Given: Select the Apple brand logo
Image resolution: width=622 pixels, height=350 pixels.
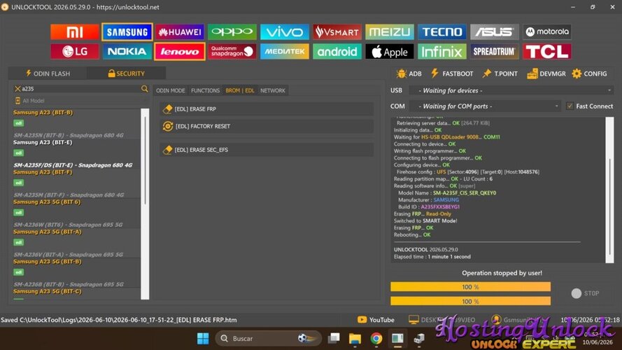Looking at the screenshot, I should (x=390, y=52).
